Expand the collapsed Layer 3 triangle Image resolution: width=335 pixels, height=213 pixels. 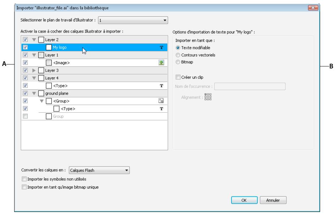tap(34, 71)
